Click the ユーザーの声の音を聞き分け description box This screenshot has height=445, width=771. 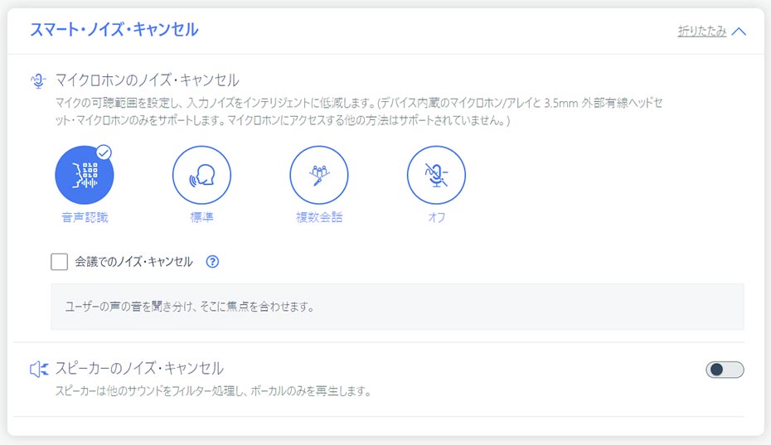(397, 307)
